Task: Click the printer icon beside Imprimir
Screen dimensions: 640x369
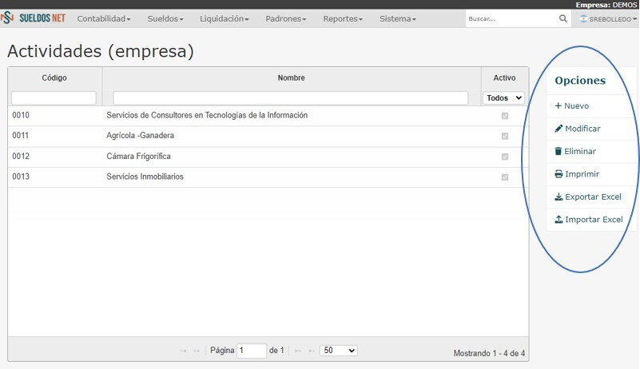Action: [559, 174]
